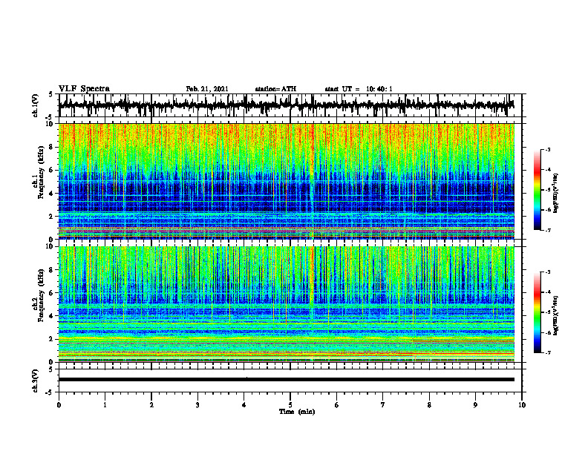The height and width of the screenshot is (454, 588).
Task: Click the ch.2 spectrogram "2" kHz tick label
Action: coord(52,339)
